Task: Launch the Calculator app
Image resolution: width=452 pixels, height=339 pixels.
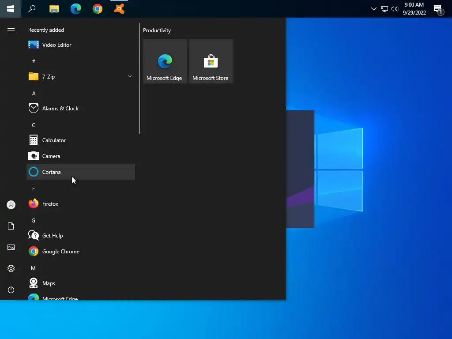Action: (x=81, y=140)
